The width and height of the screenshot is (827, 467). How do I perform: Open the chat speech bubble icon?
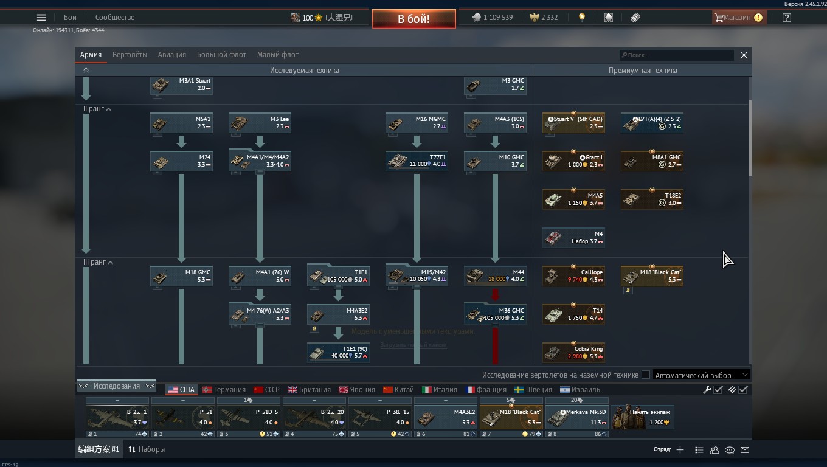coord(730,450)
